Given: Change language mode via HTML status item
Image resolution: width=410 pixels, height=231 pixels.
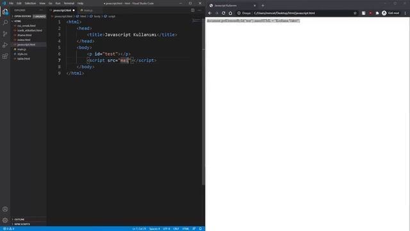Looking at the screenshot, I should [185, 228].
